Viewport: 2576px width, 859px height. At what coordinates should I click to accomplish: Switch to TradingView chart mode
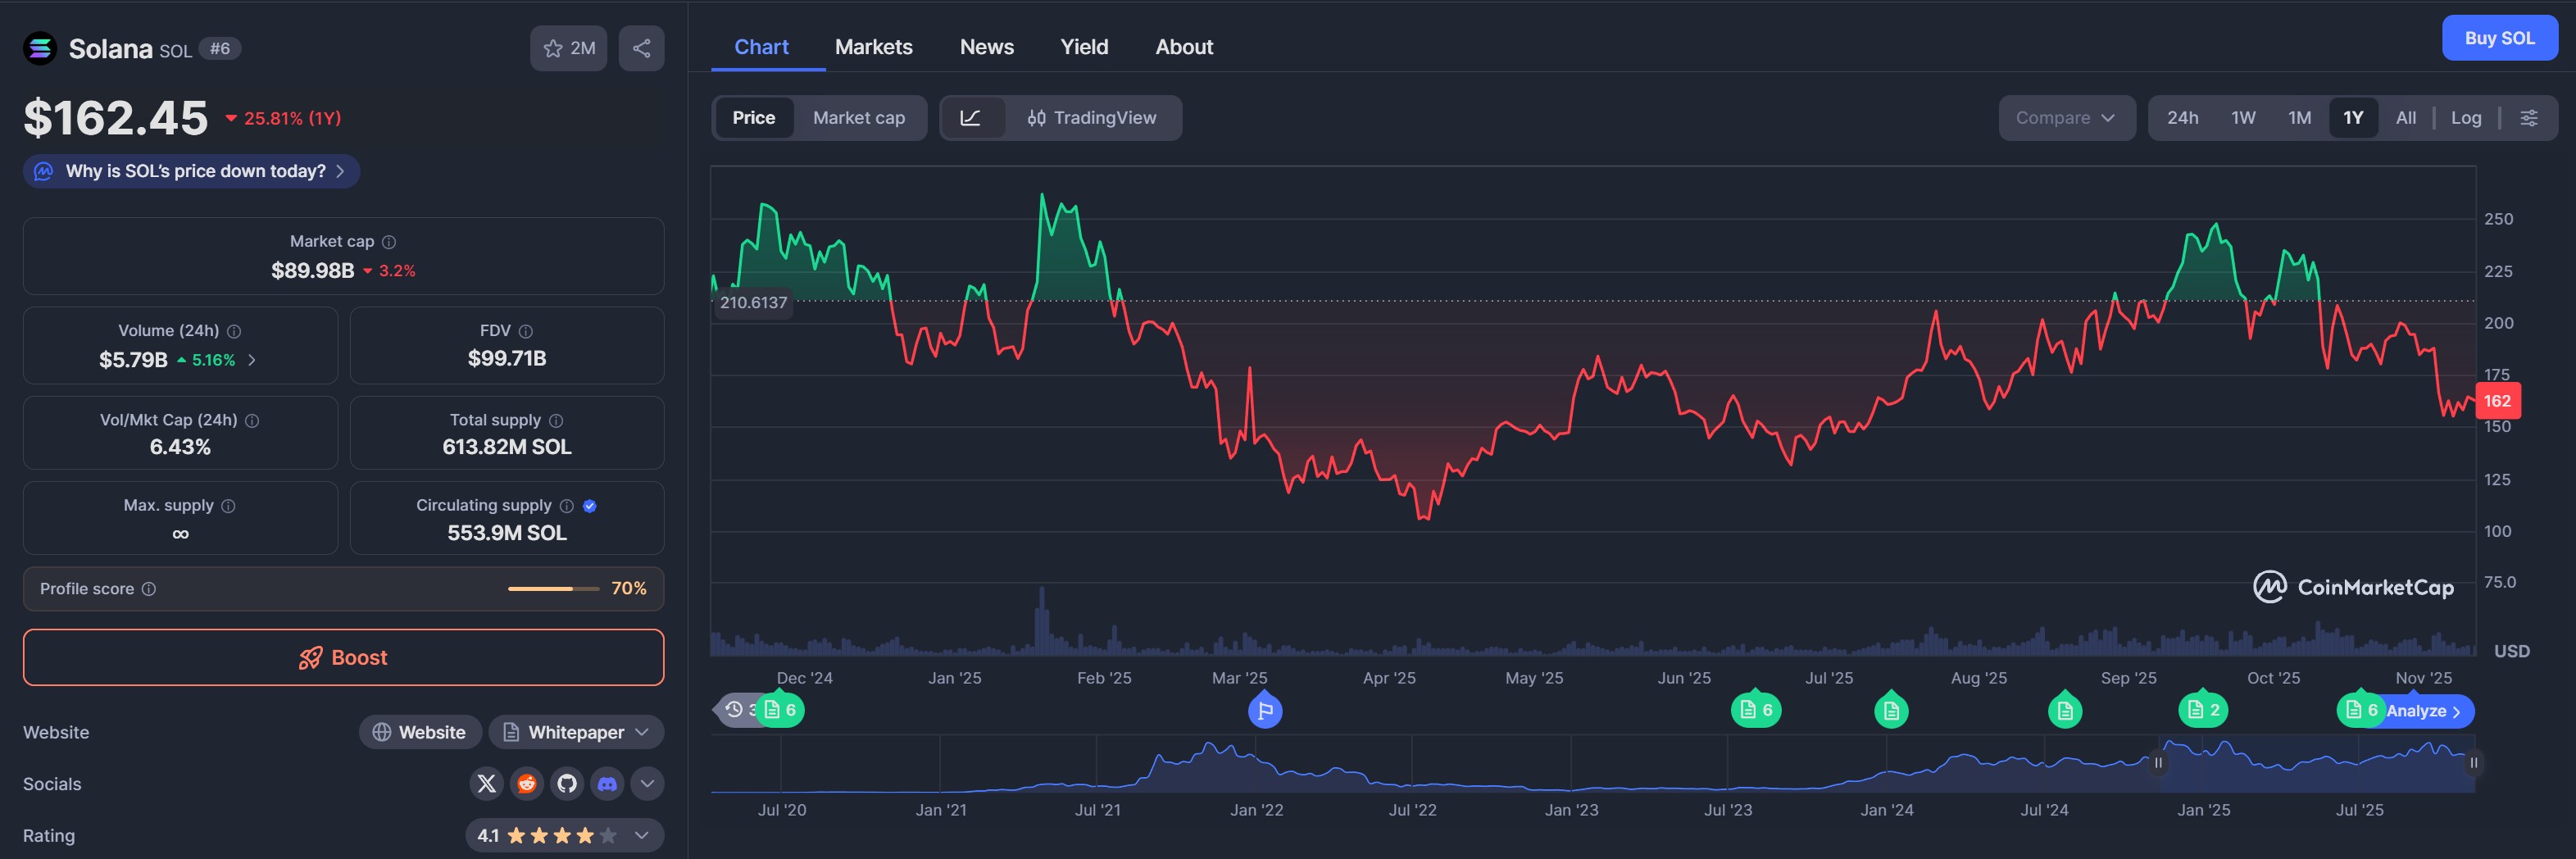1091,118
